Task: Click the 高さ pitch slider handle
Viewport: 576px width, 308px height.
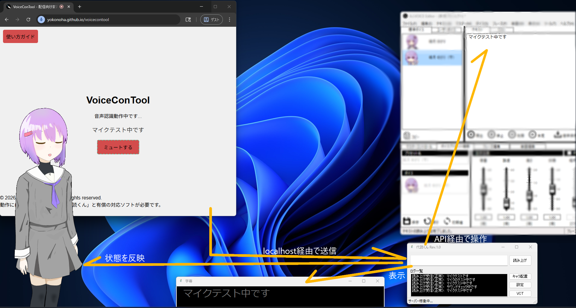Action: click(529, 196)
